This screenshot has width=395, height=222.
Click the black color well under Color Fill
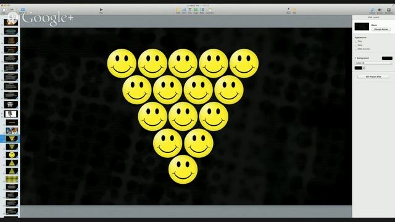pyautogui.click(x=358, y=68)
